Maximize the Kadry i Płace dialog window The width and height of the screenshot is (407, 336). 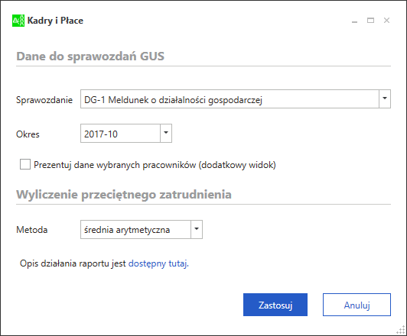click(370, 20)
